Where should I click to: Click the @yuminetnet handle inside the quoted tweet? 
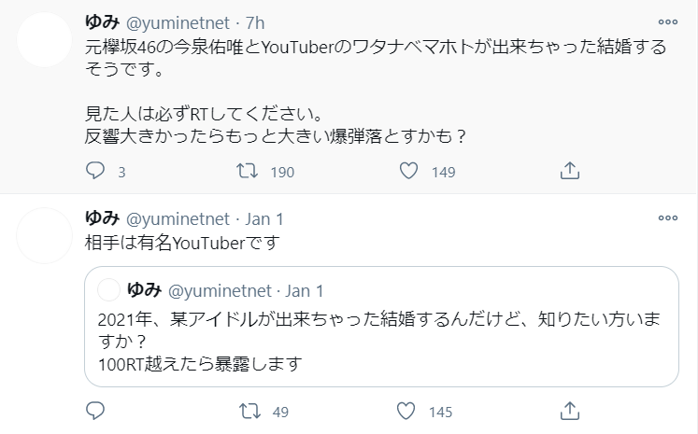pyautogui.click(x=220, y=291)
